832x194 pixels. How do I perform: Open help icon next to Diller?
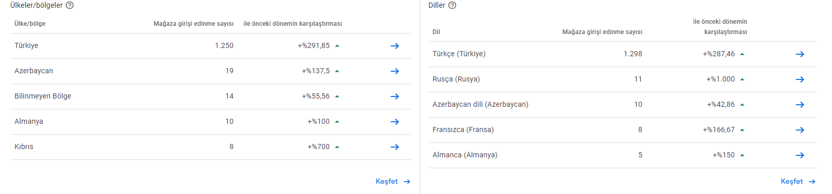coord(452,5)
